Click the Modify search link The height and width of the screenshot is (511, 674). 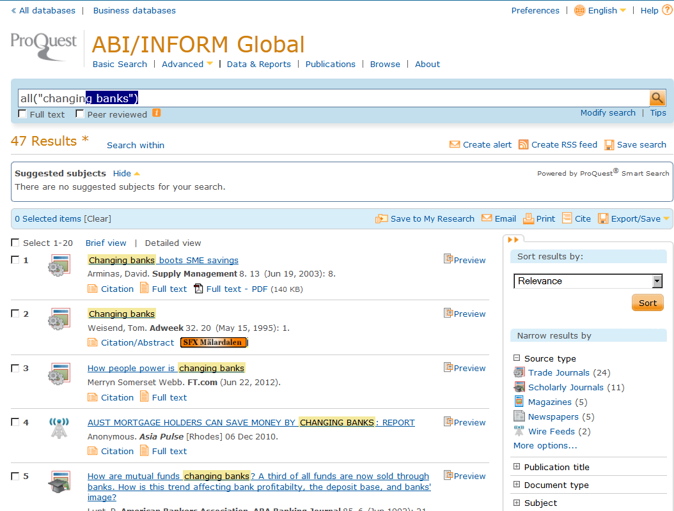(607, 112)
